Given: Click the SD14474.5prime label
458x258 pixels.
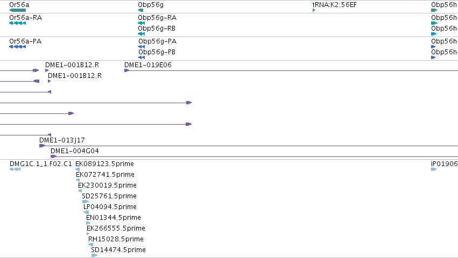Looking at the screenshot, I should [x=118, y=250].
